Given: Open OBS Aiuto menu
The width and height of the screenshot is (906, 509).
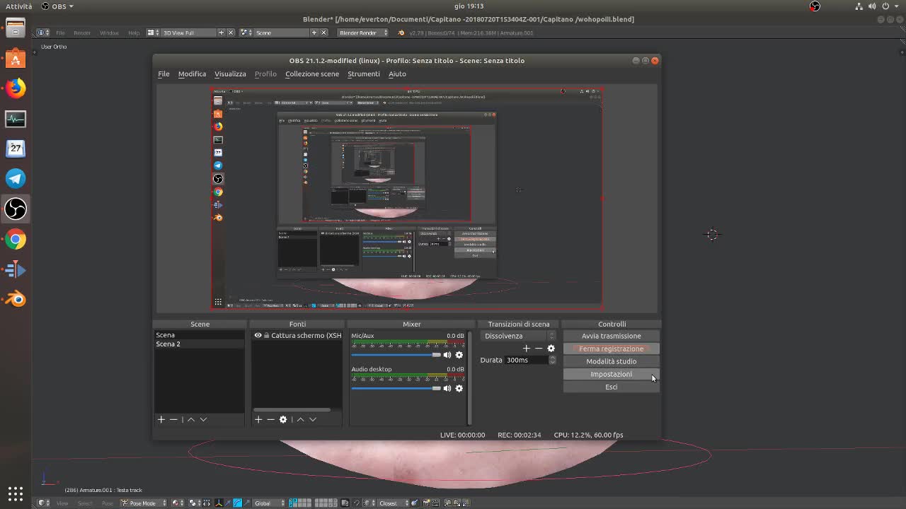Looking at the screenshot, I should coord(397,74).
